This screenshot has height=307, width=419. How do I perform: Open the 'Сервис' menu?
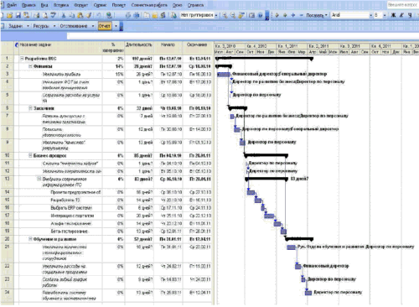pos(100,5)
